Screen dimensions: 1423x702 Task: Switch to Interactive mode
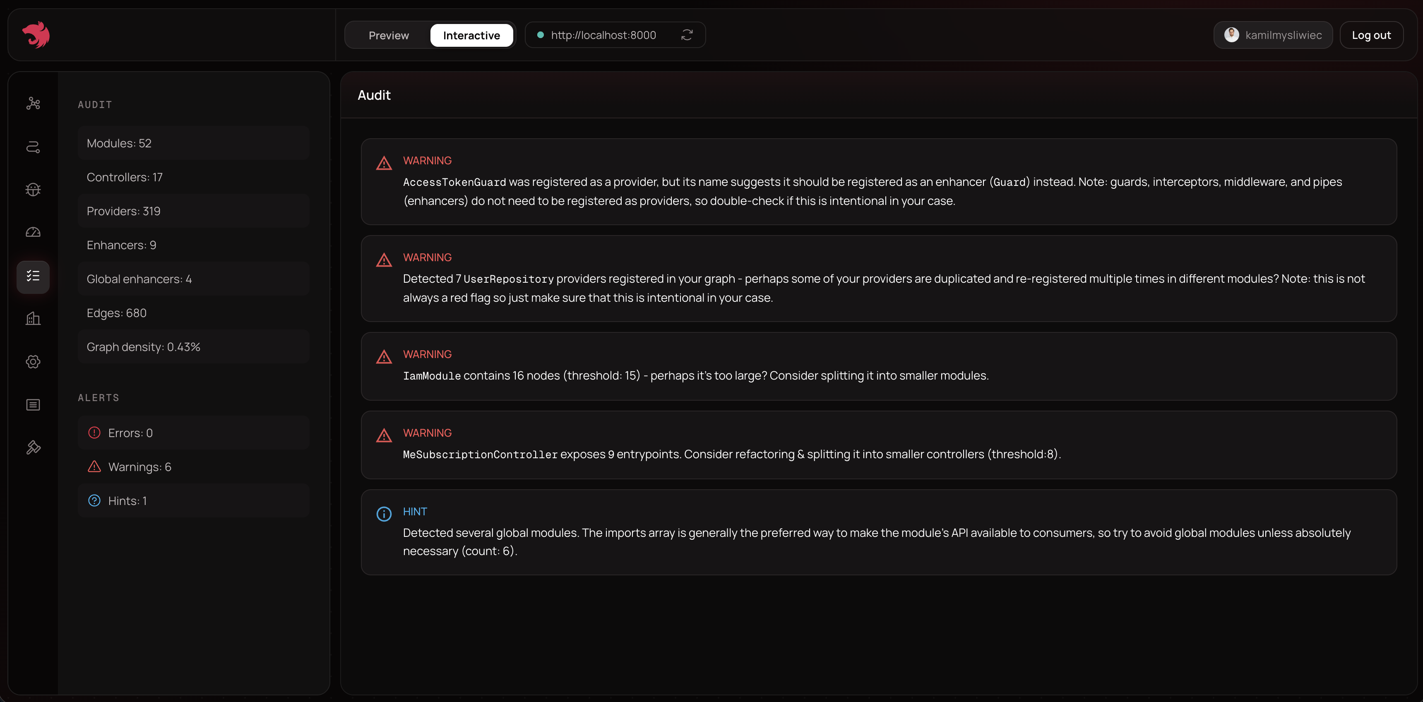[471, 35]
